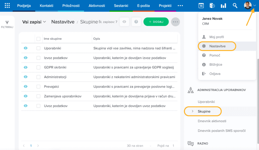Open the 30 na stran page-size dropdown

(139, 146)
